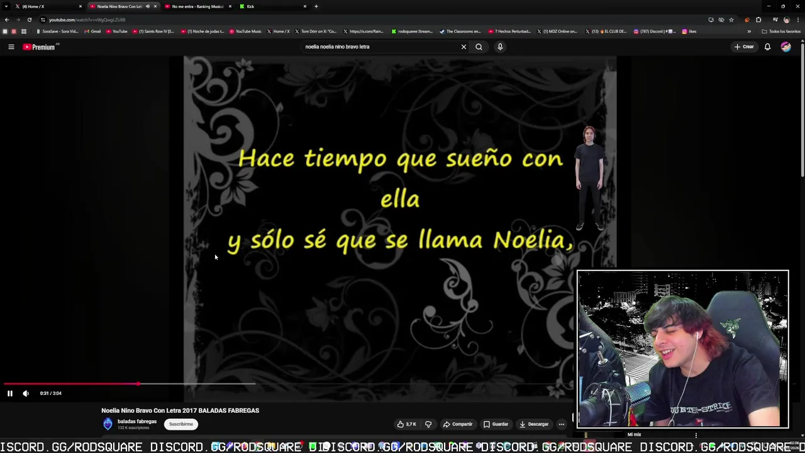Open the YouTube hamburger guide menu

pyautogui.click(x=11, y=47)
